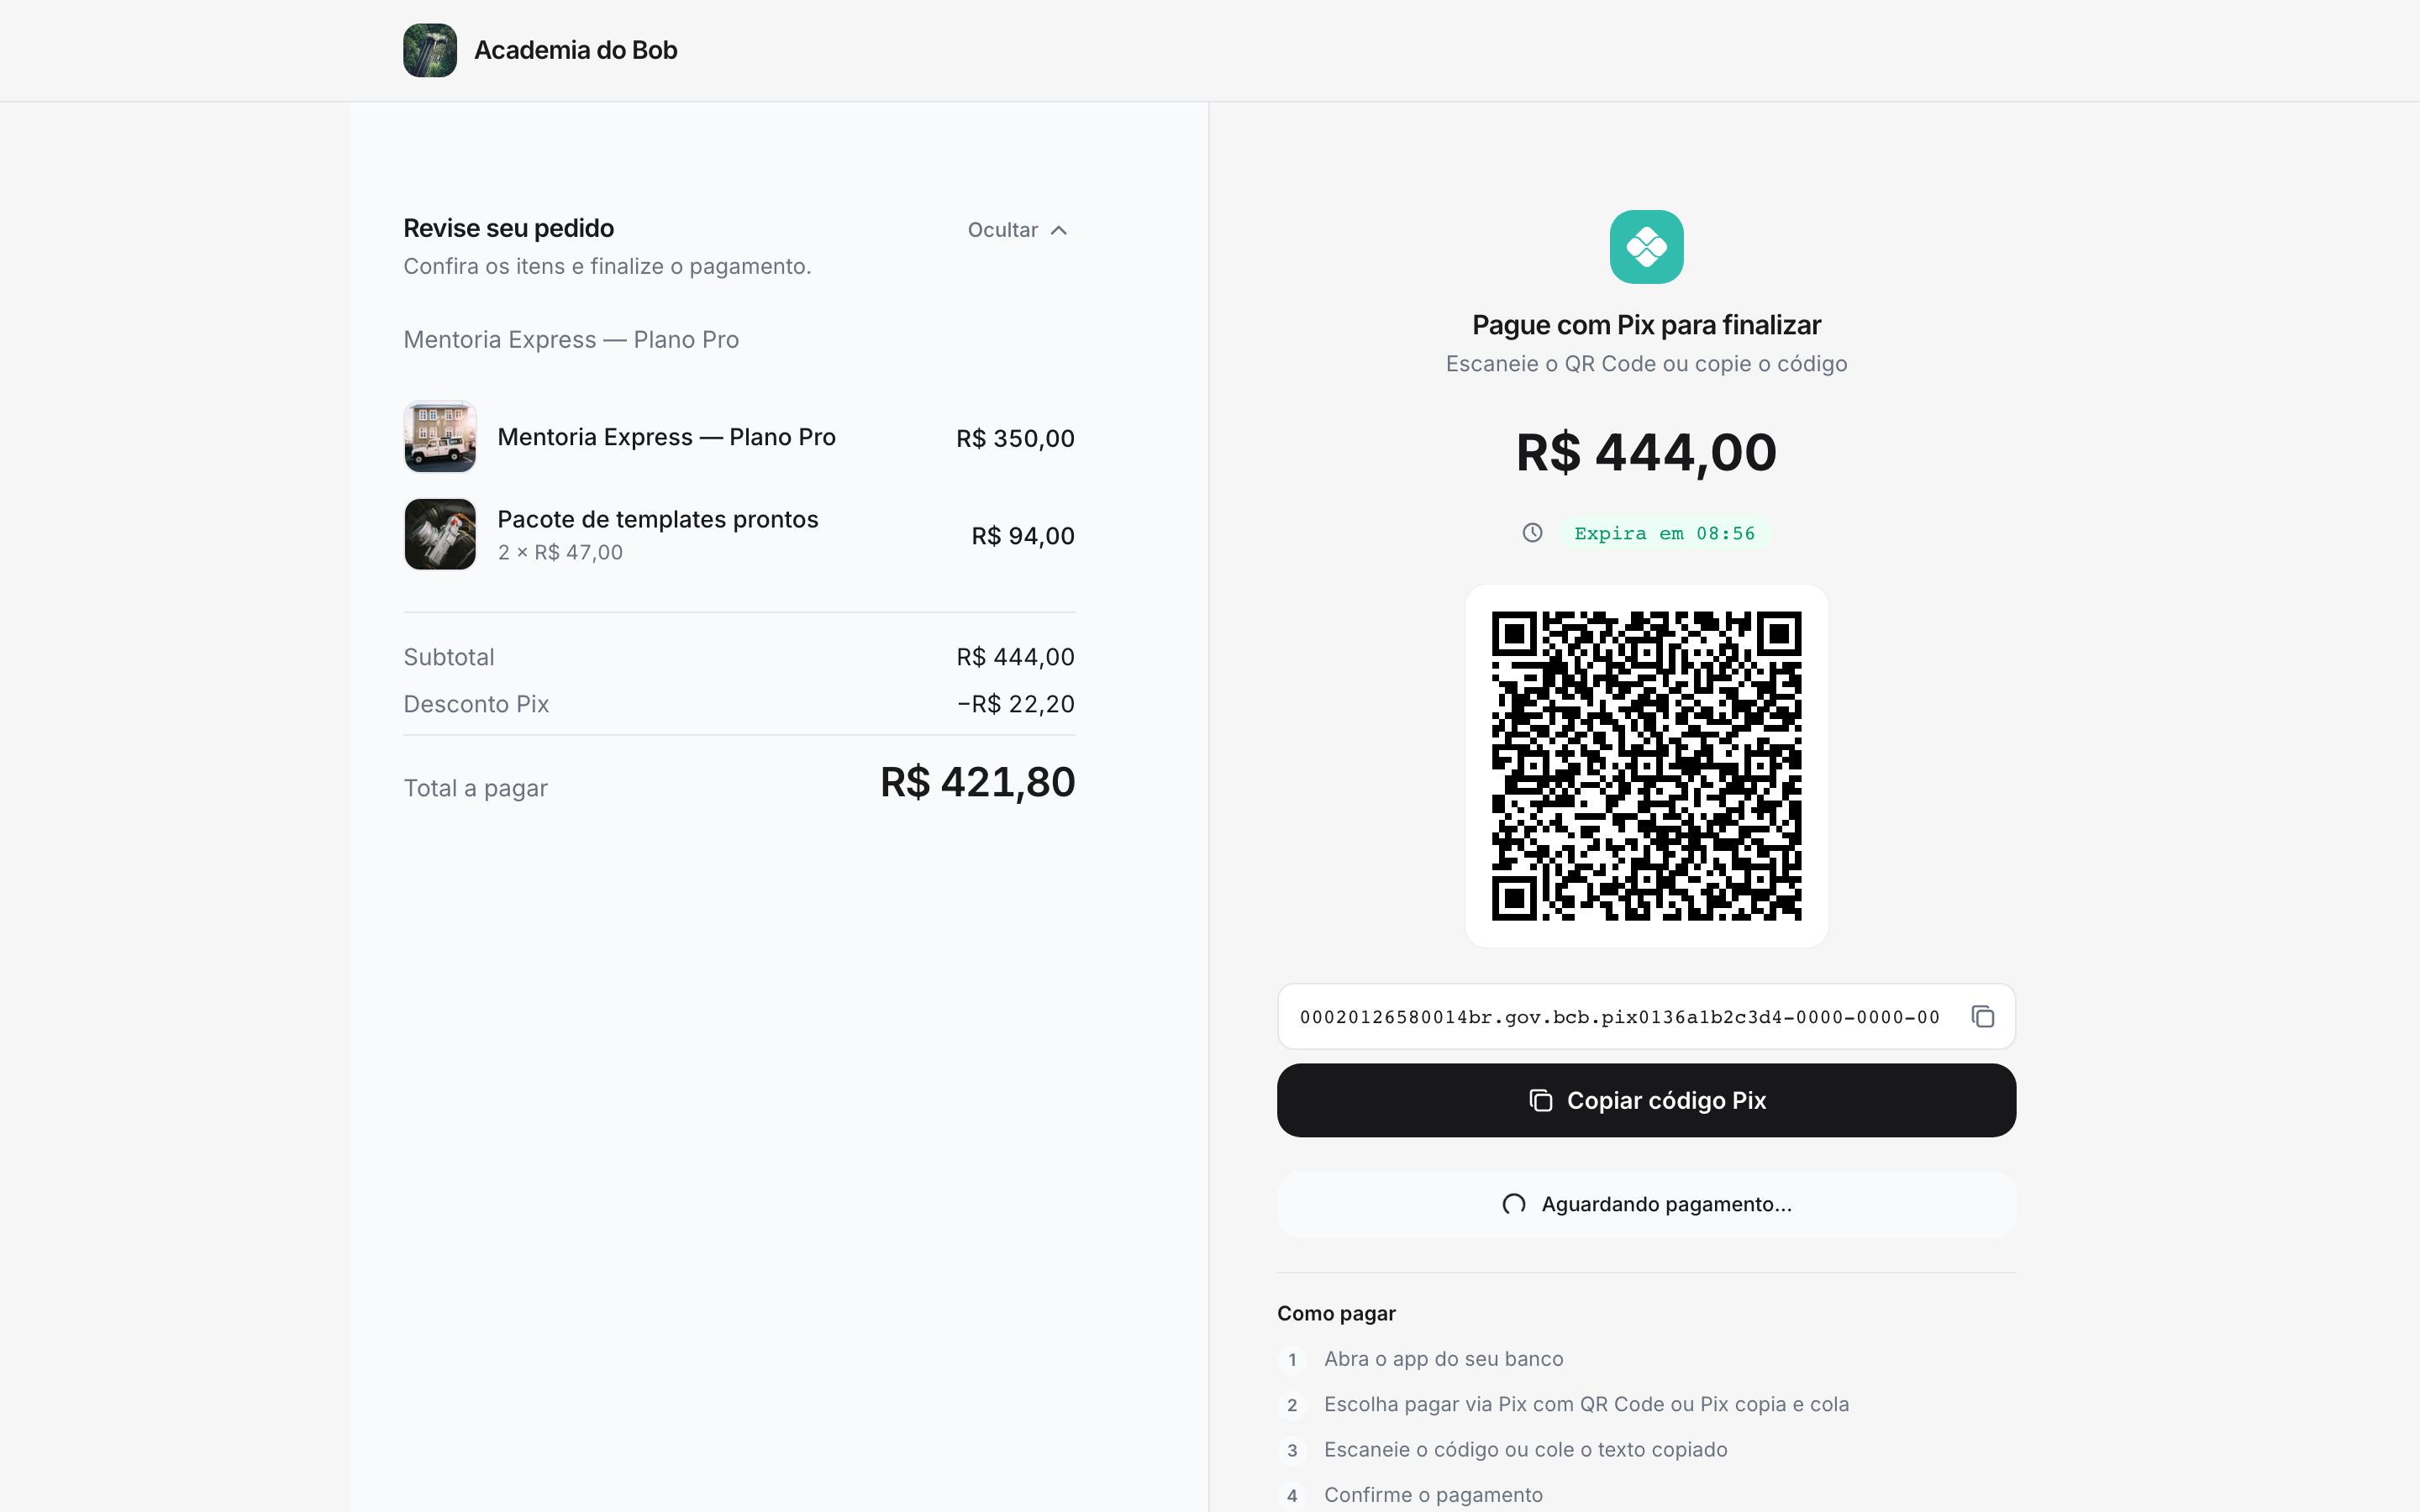The width and height of the screenshot is (2420, 1512).
Task: Click the Total a pagar amount R$ 421,80
Action: pyautogui.click(x=977, y=782)
